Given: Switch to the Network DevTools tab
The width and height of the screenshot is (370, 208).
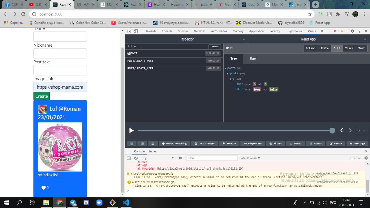Looking at the screenshot, I should (x=199, y=31).
